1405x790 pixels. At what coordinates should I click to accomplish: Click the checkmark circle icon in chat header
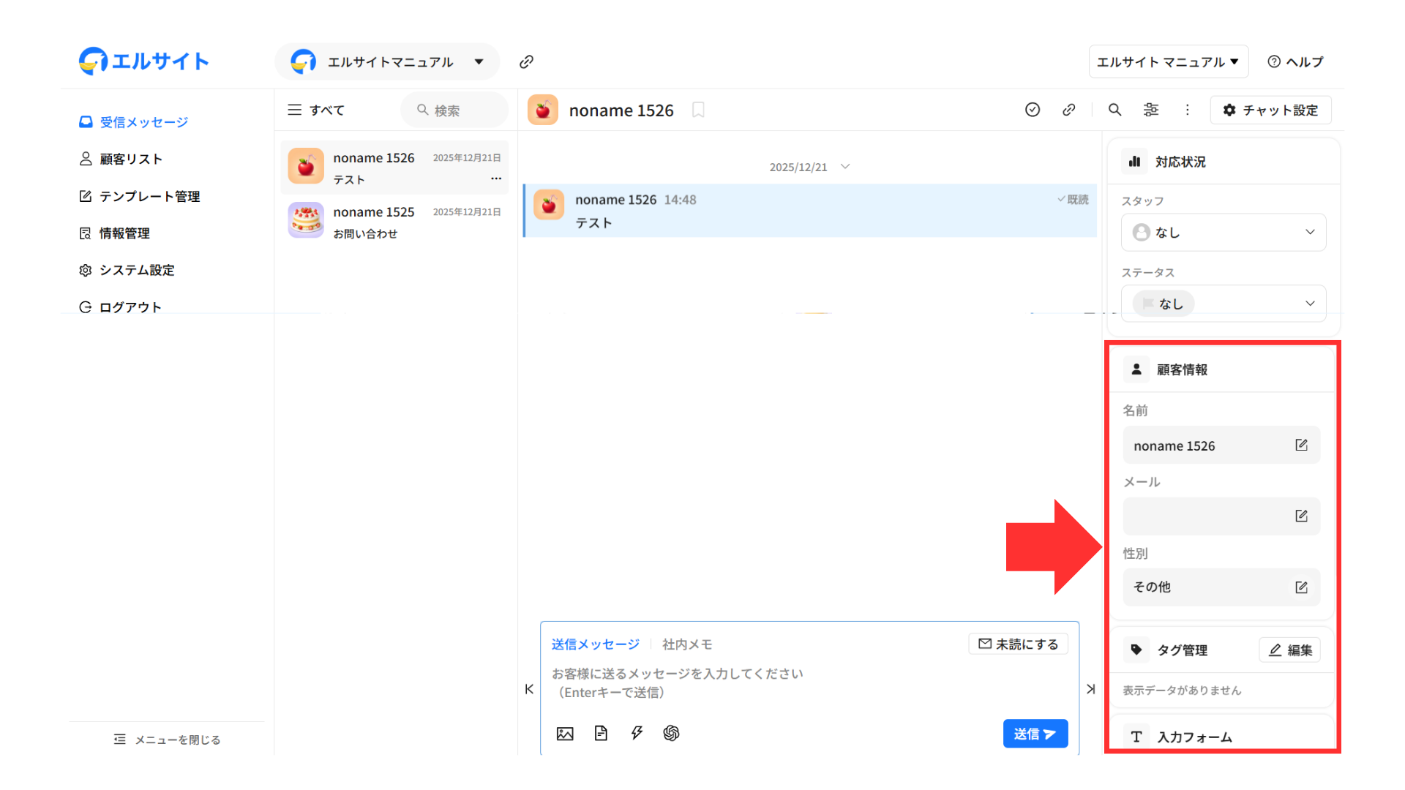[x=1033, y=110]
